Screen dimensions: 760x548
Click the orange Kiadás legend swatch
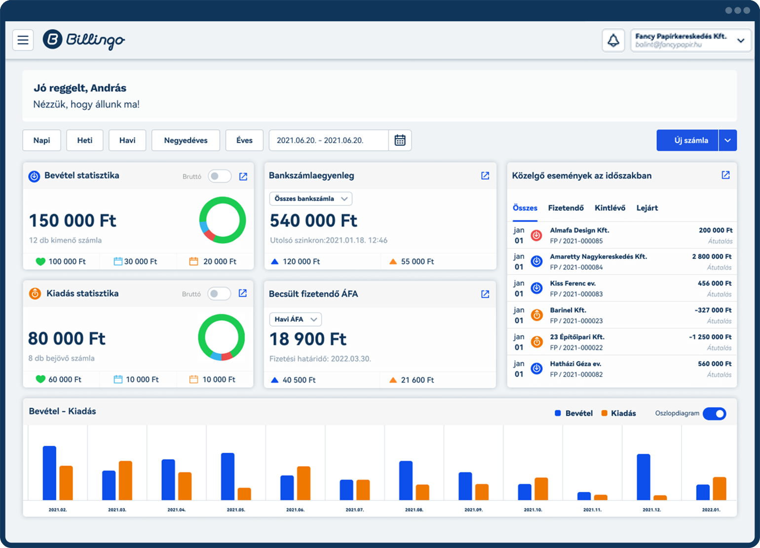(x=604, y=413)
